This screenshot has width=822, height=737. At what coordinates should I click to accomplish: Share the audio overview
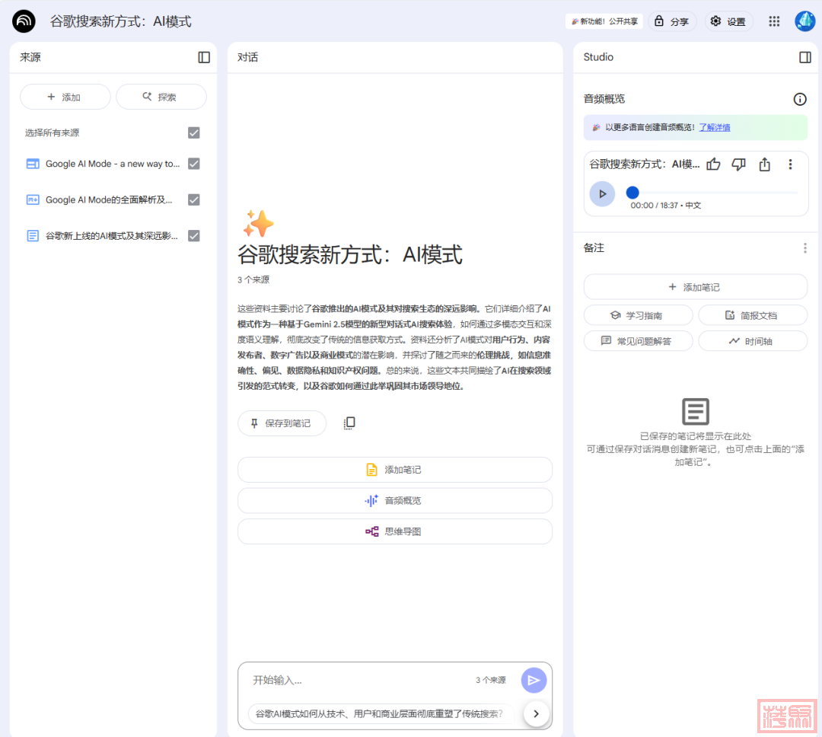[764, 164]
